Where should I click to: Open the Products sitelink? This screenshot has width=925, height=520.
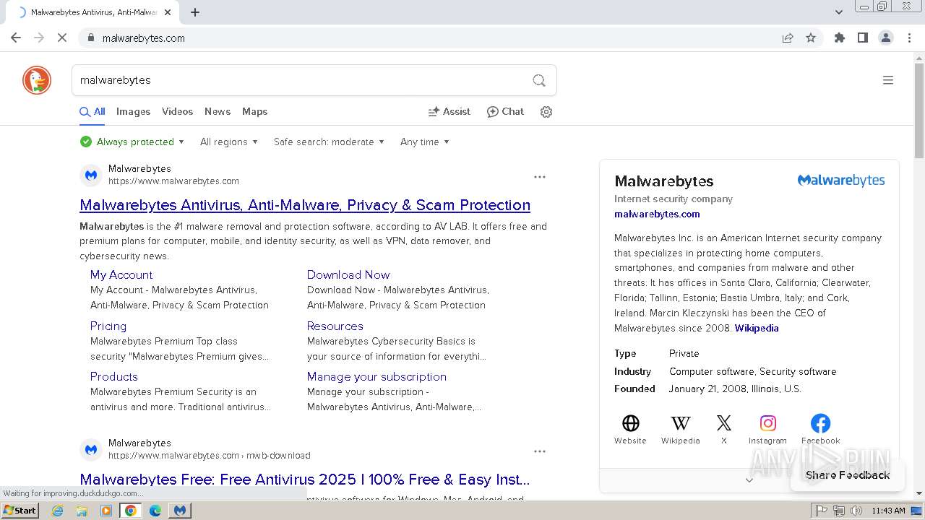pos(114,377)
